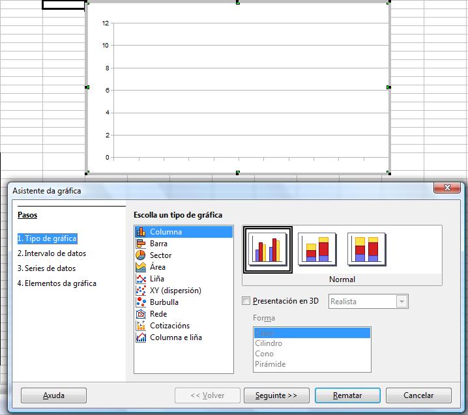Choose the Cotizacións stock chart icon
468x415 pixels.
[x=141, y=326]
